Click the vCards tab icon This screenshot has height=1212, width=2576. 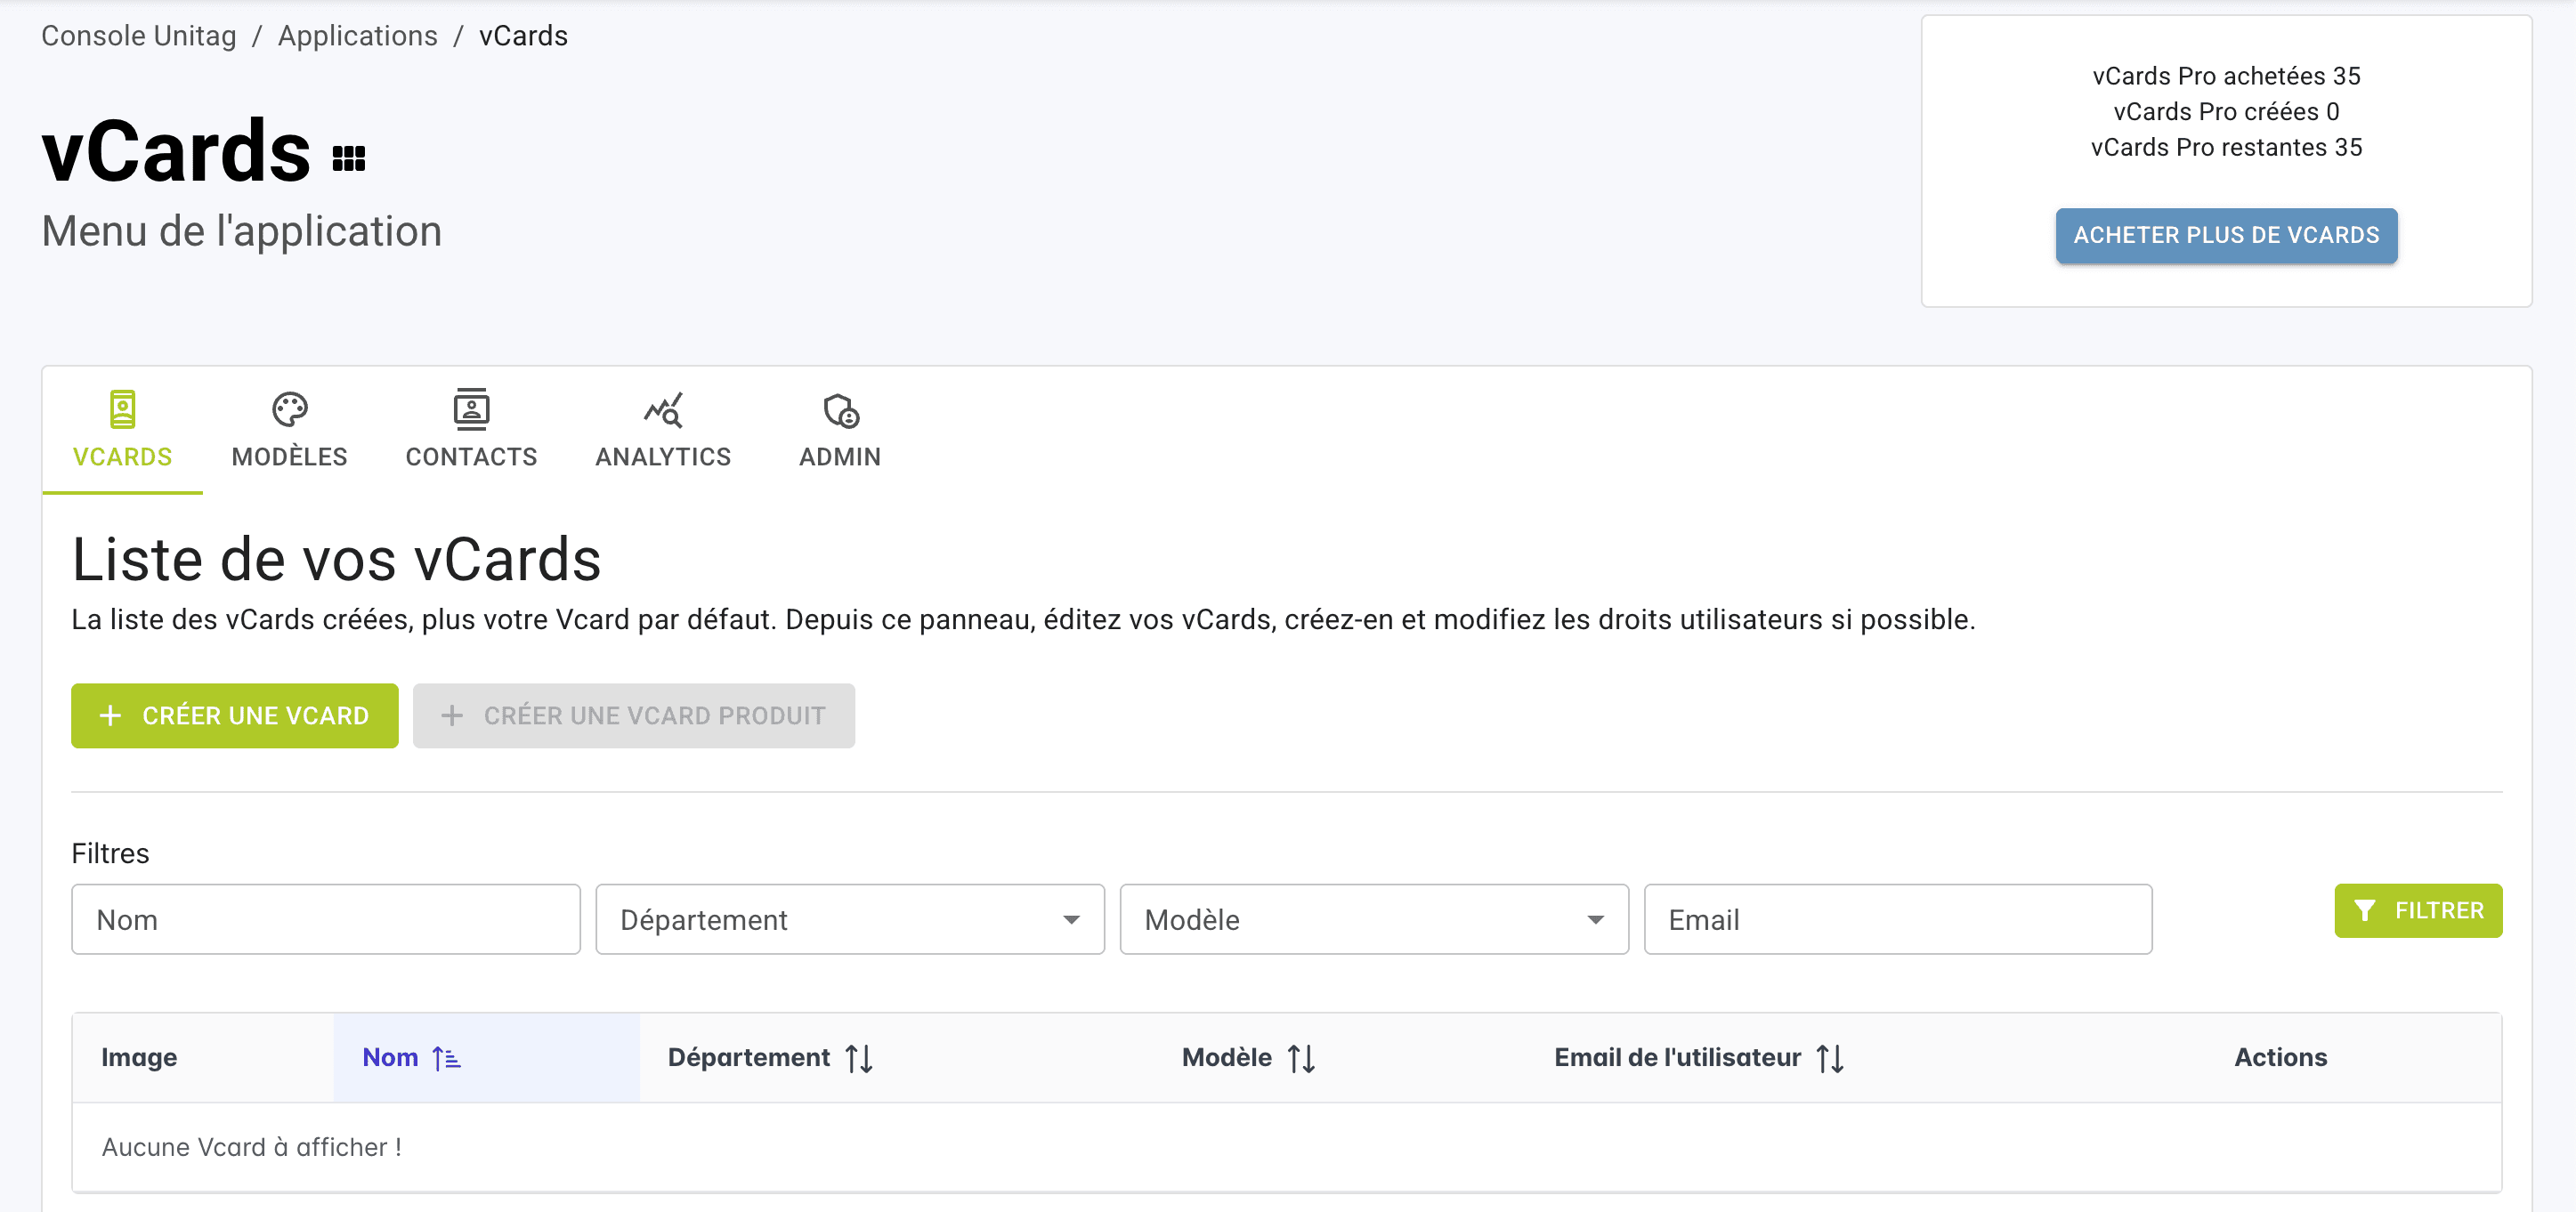(122, 409)
